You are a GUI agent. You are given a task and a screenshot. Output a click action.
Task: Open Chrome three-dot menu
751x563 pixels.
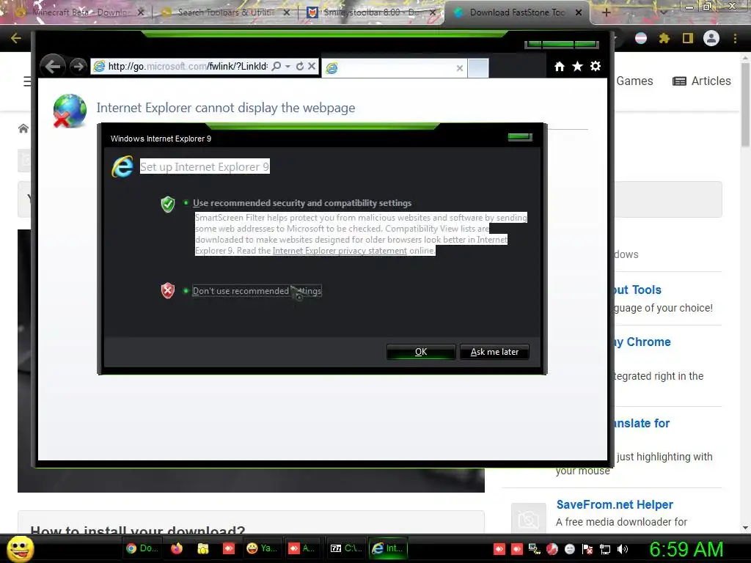(x=735, y=38)
